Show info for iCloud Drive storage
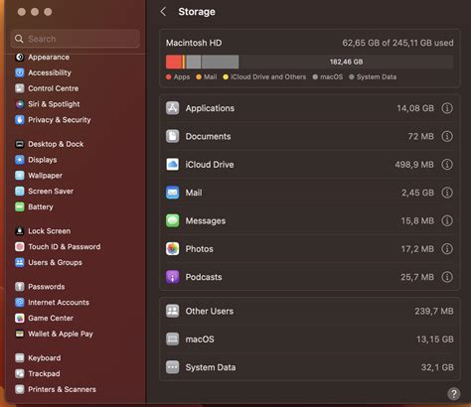471x407 pixels. pyautogui.click(x=447, y=165)
